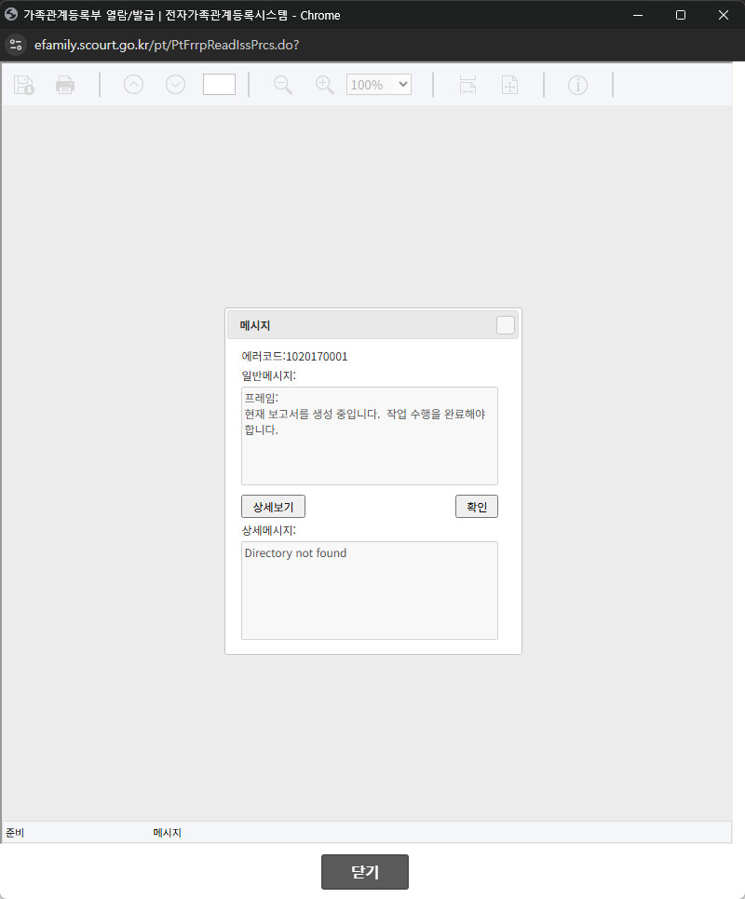Click the Directory not found detail box
This screenshot has width=745, height=899.
(370, 591)
